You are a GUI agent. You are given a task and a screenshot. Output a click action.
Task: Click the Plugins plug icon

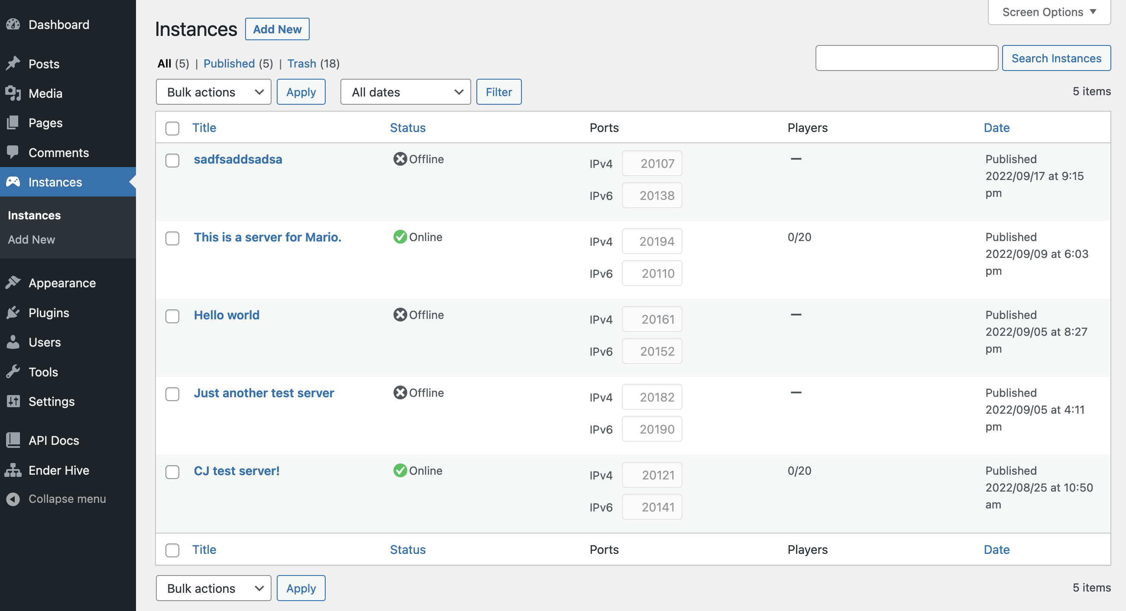point(13,313)
